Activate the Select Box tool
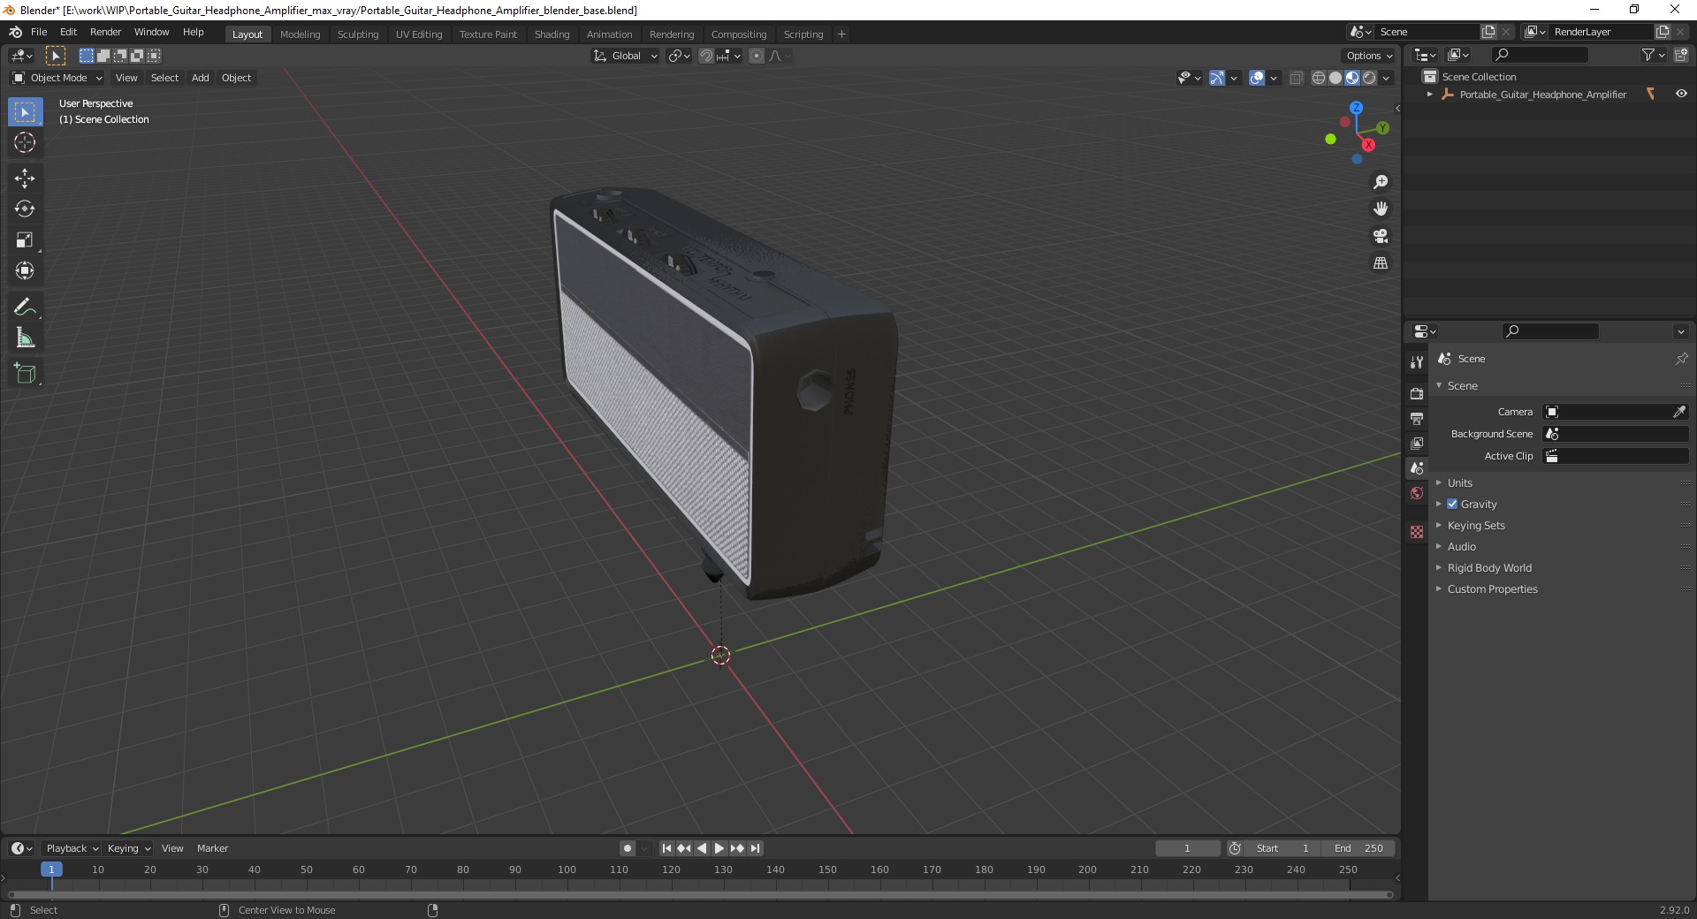This screenshot has height=919, width=1697. (25, 112)
